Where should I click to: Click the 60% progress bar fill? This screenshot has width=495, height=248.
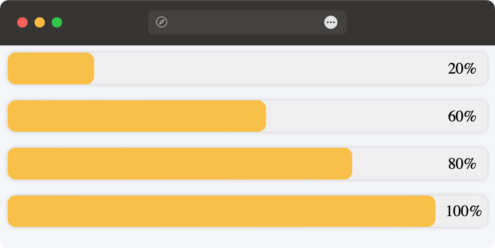tap(137, 116)
